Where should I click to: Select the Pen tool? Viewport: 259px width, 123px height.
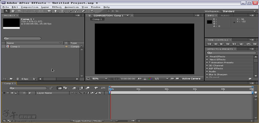(x=56, y=11)
